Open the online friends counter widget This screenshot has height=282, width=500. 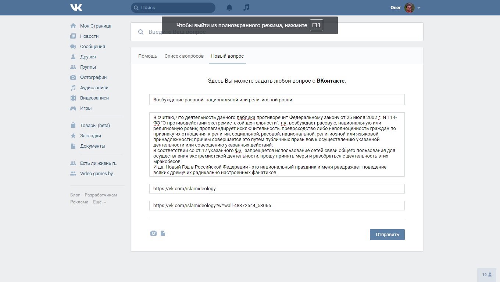point(487,275)
